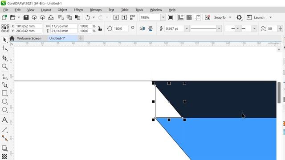Click the vertical scrollbar thumb
Screen dimensions: 285x160
(x=279, y=92)
